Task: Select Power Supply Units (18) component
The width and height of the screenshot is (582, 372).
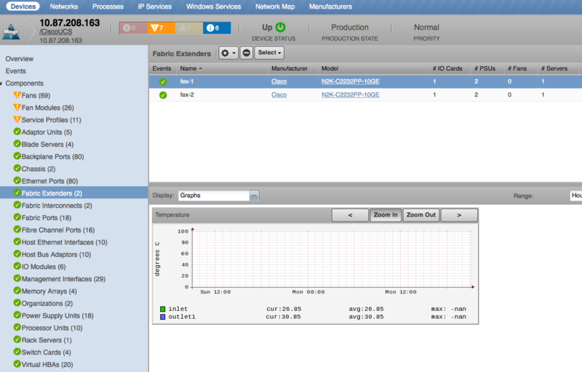Action: [57, 315]
